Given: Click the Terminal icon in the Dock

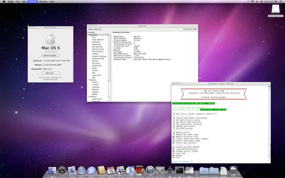Looking at the screenshot, I should (180, 170).
